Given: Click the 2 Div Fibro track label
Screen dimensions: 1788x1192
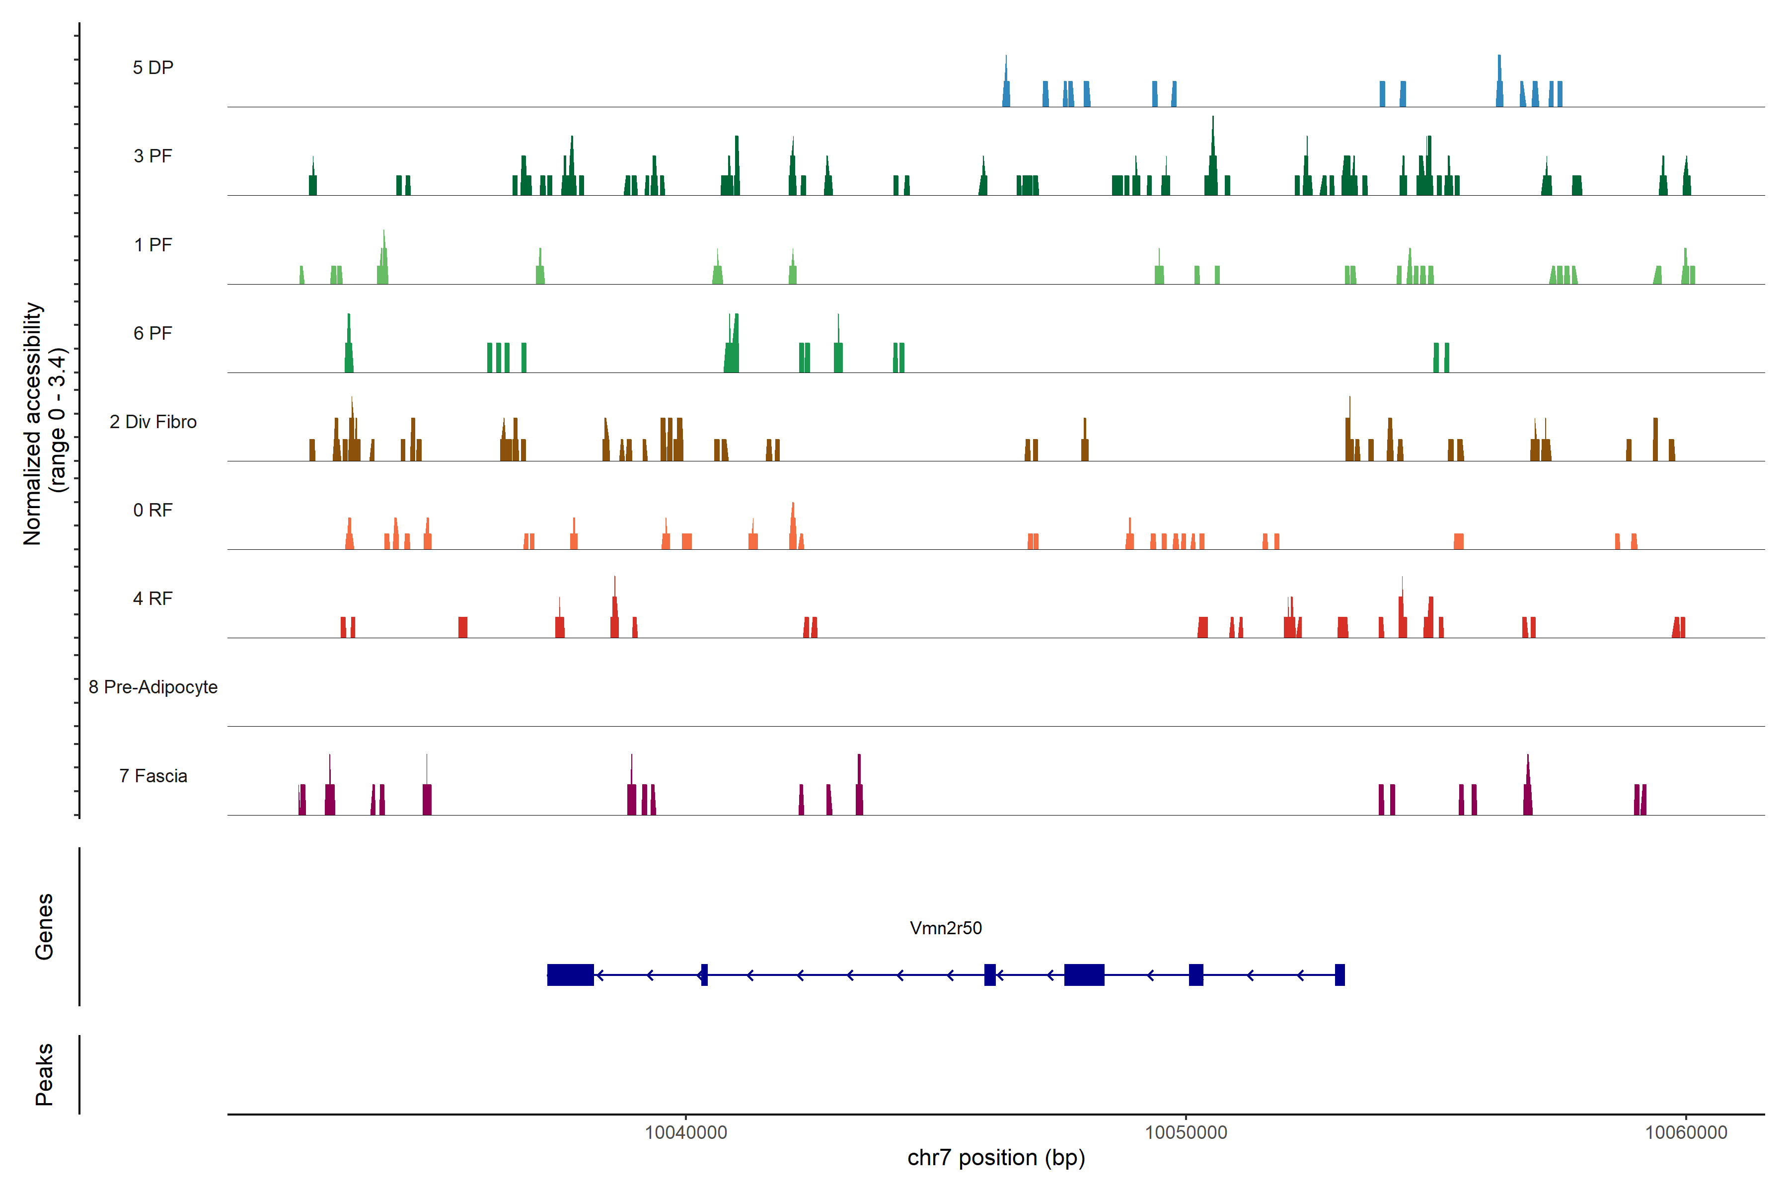Looking at the screenshot, I should point(153,422).
